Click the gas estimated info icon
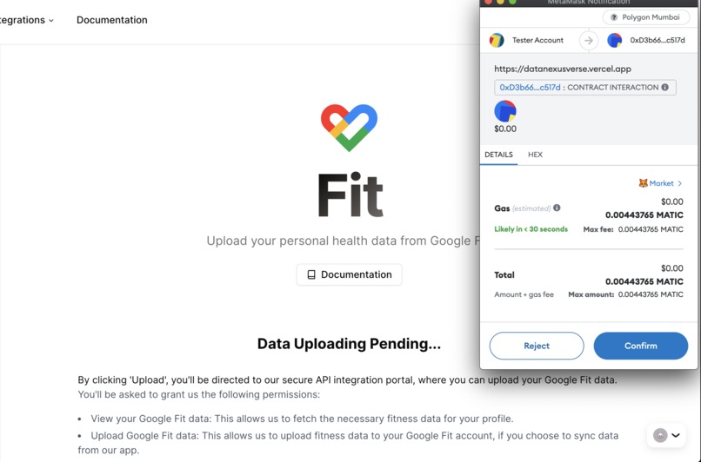 (557, 208)
